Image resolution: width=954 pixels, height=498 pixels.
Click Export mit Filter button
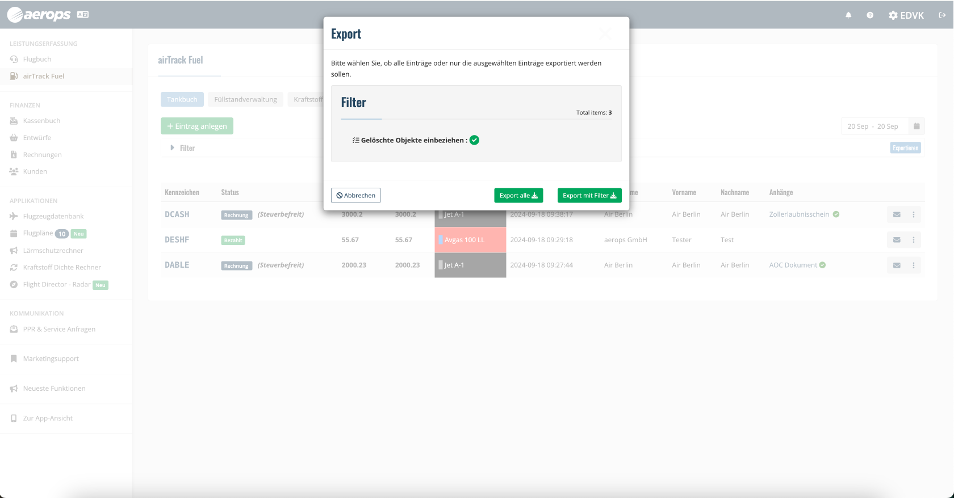click(589, 195)
